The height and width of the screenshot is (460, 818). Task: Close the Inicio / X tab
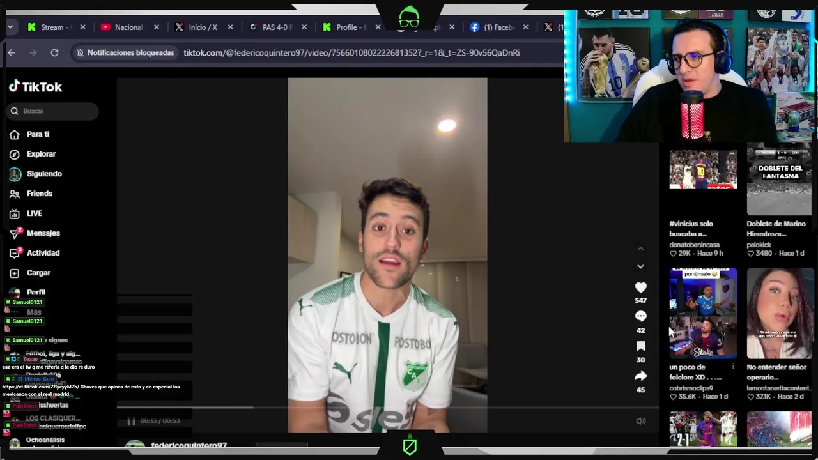pyautogui.click(x=231, y=27)
